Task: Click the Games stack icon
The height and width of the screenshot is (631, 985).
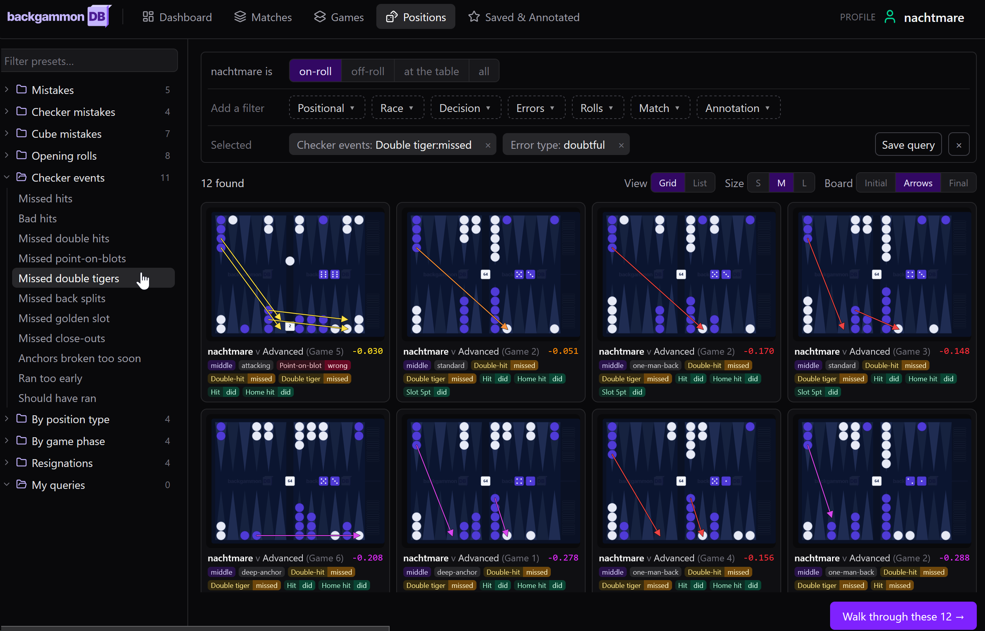Action: click(x=320, y=17)
